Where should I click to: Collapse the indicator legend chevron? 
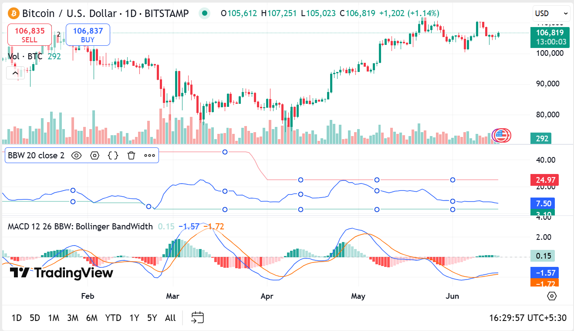pyautogui.click(x=15, y=72)
